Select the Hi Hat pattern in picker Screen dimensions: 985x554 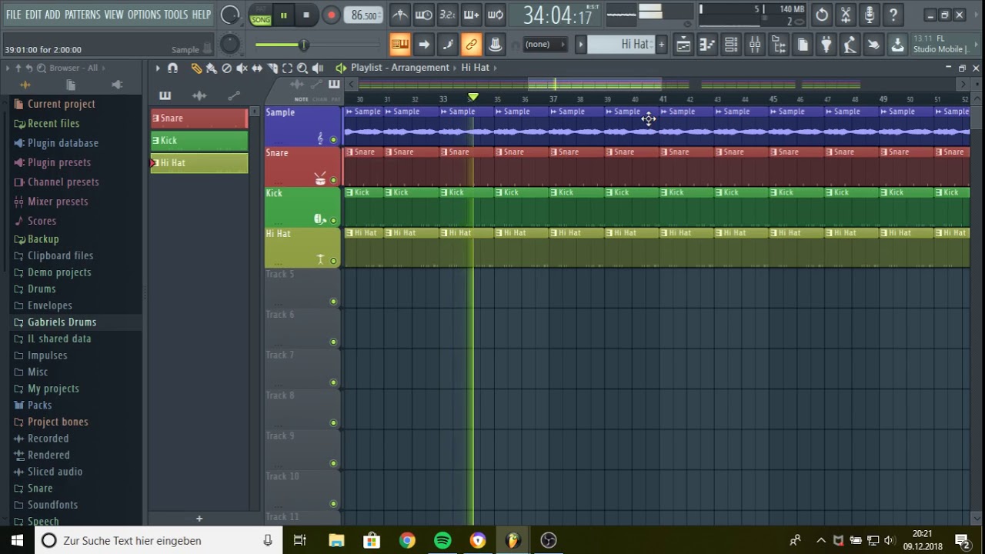pos(199,163)
